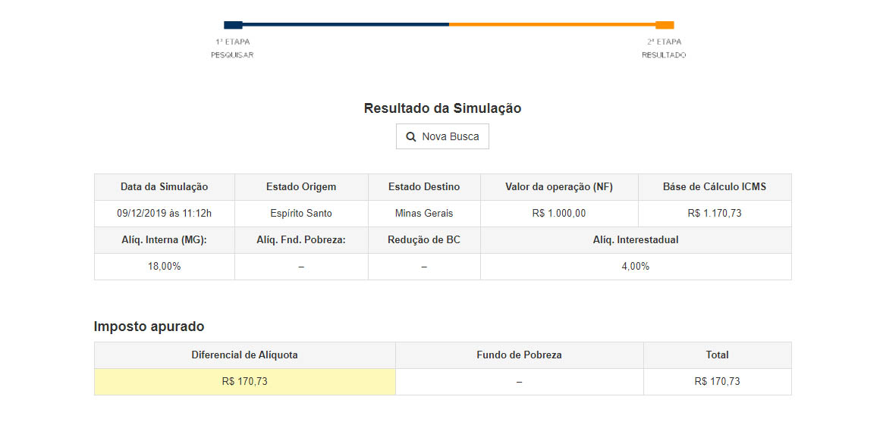This screenshot has width=883, height=425.
Task: Select the 4,00% interstate rate cell
Action: click(636, 267)
